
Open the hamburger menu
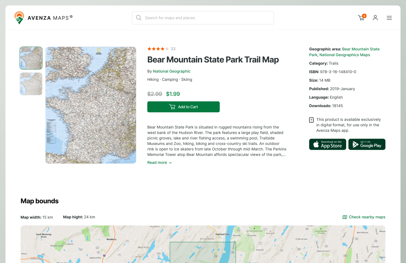coord(389,18)
